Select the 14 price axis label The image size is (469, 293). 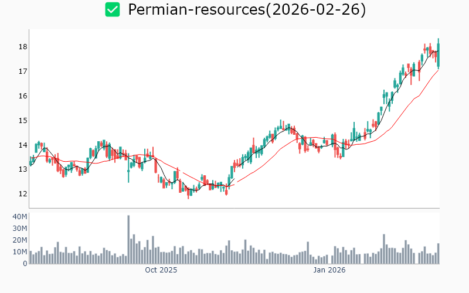[x=22, y=145]
